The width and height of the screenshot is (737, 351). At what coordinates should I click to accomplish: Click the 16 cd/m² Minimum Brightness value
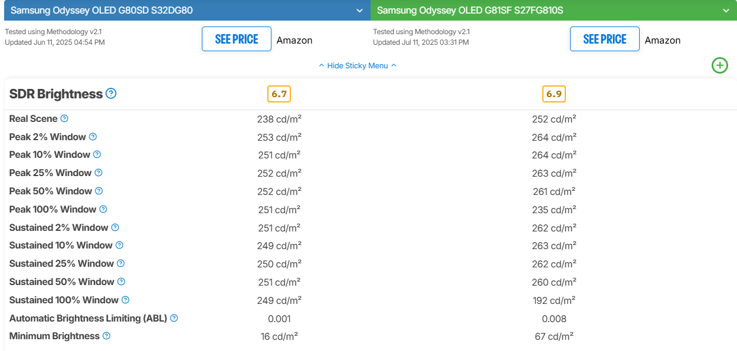[x=279, y=336]
